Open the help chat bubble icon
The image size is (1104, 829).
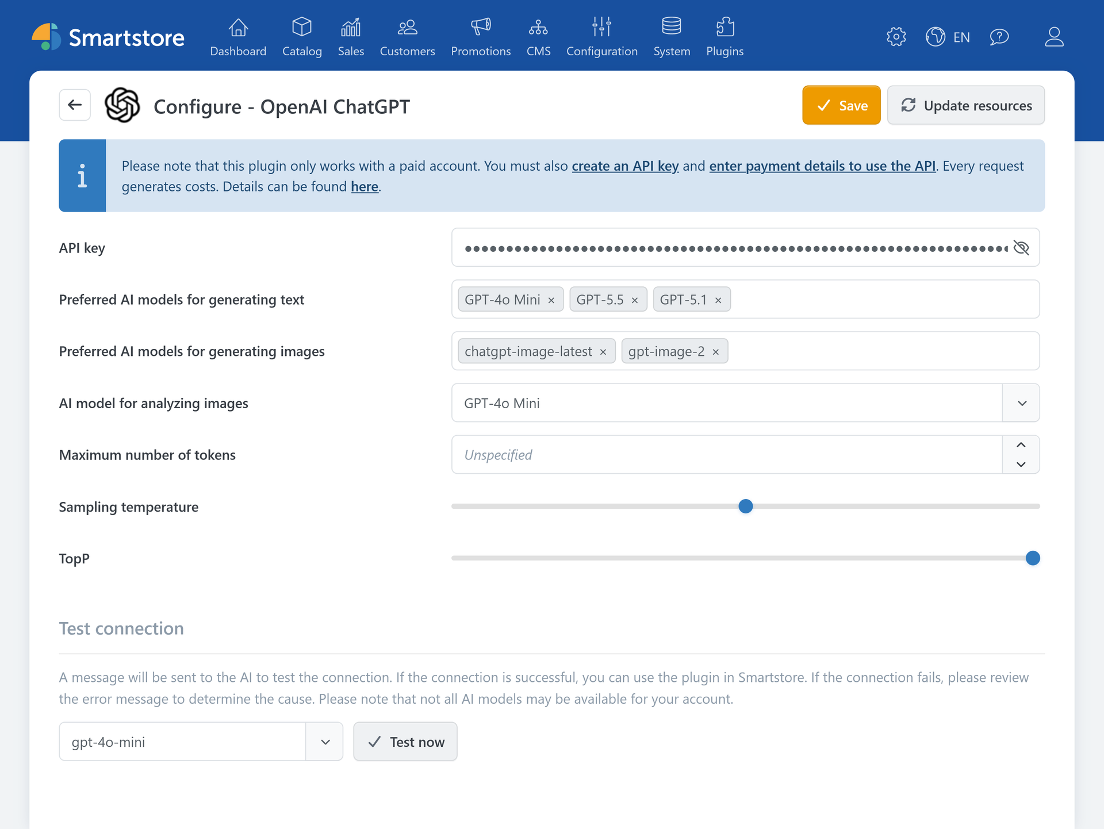(x=999, y=37)
